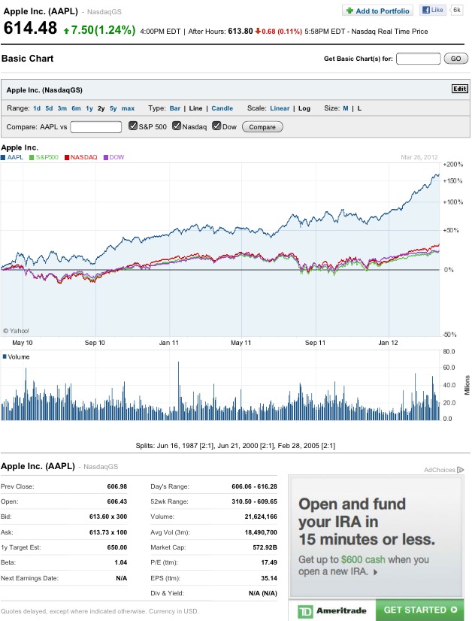
Task: Click the red NASDAQ legend square
Action: [66, 157]
